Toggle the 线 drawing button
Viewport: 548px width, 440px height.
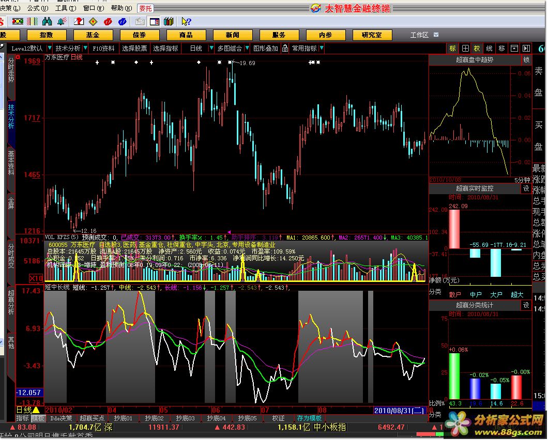(x=489, y=49)
